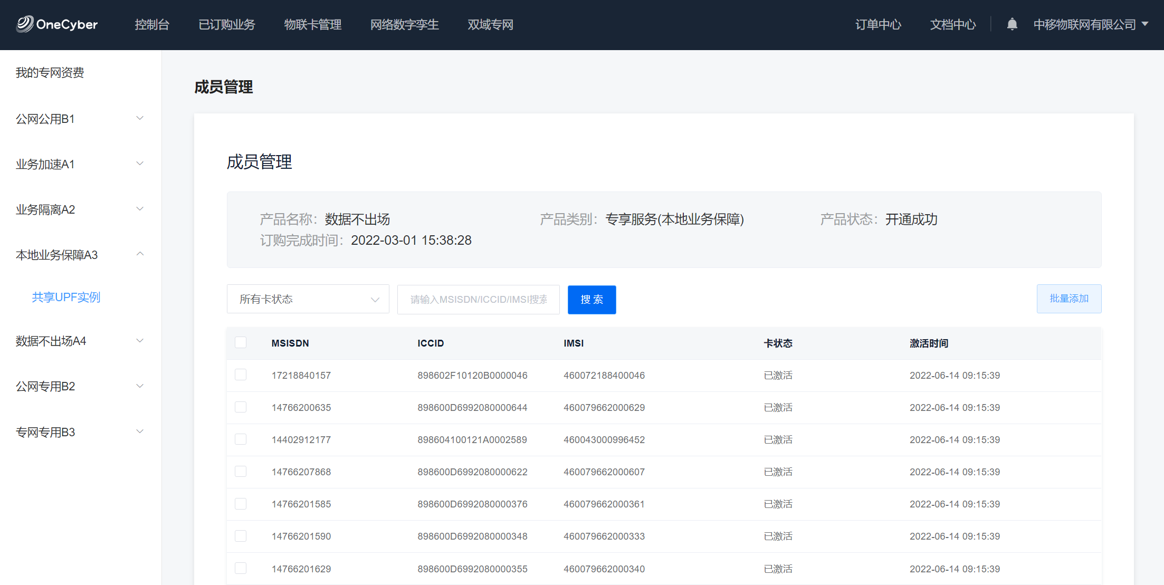
Task: Expand the 公网公用B1 sidebar chevron
Action: (140, 118)
